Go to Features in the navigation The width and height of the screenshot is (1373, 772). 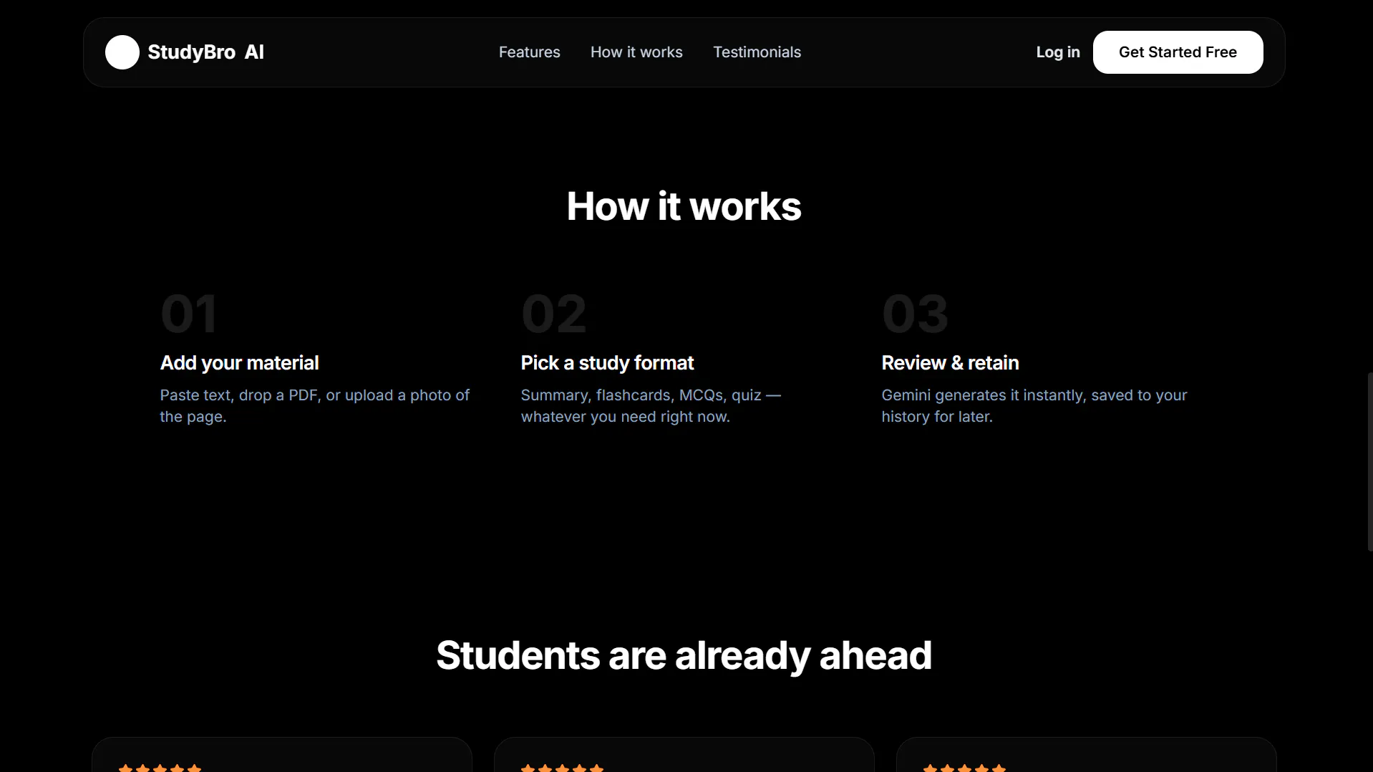click(x=530, y=52)
